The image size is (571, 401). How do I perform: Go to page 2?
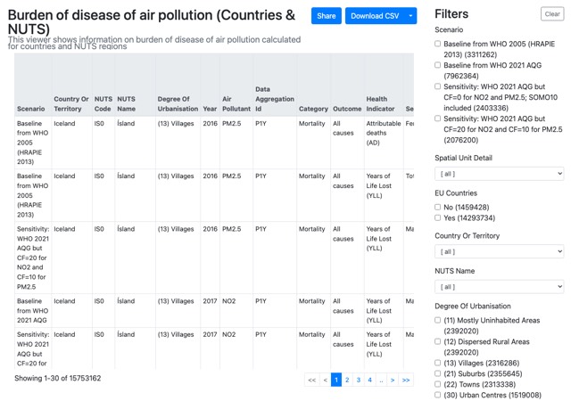pyautogui.click(x=347, y=380)
